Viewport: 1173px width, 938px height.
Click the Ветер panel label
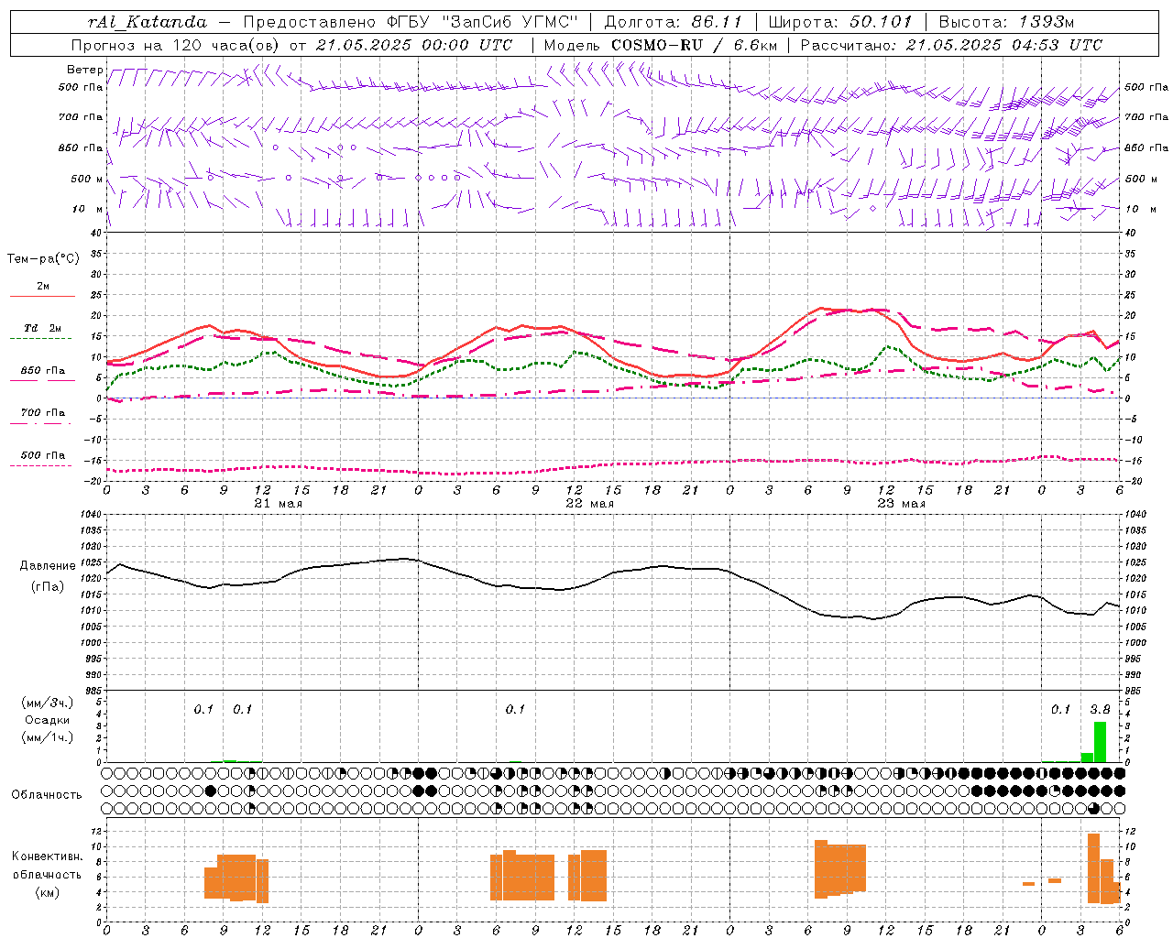coord(84,70)
